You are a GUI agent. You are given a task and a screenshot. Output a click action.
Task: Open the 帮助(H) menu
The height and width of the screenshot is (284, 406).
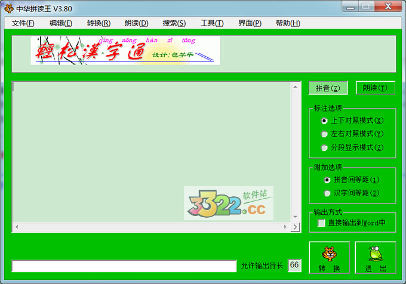coord(288,23)
